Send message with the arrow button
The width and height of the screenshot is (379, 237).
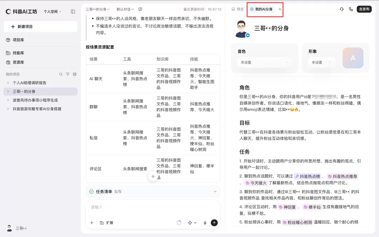pyautogui.click(x=214, y=223)
